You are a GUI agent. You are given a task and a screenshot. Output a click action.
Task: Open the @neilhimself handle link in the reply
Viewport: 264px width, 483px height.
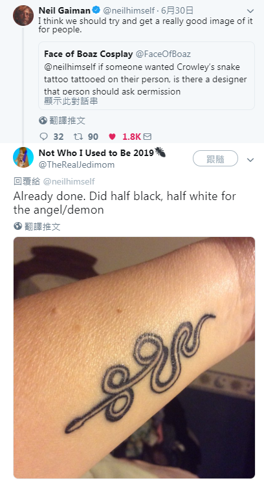[x=69, y=181]
